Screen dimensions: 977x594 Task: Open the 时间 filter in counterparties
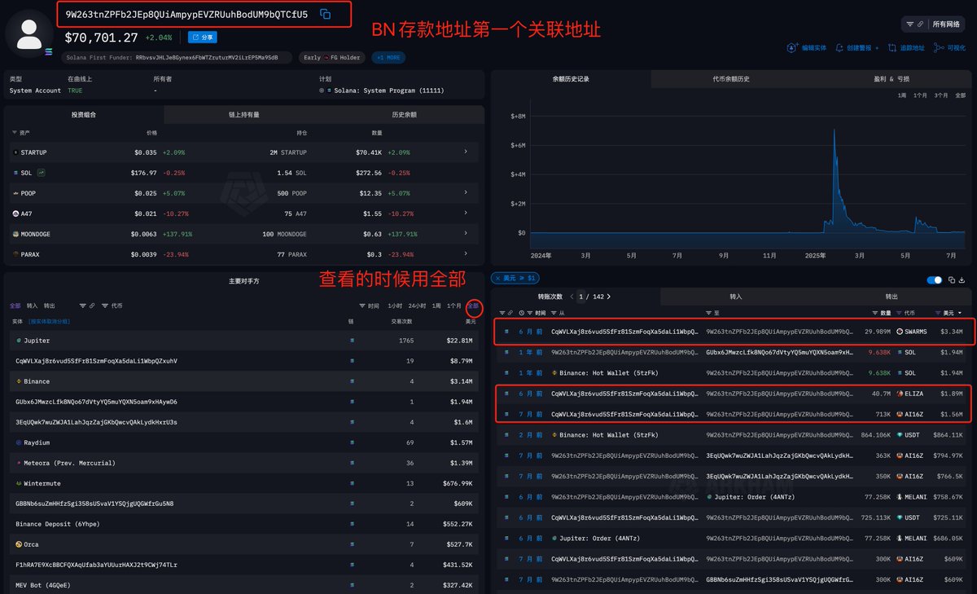369,306
